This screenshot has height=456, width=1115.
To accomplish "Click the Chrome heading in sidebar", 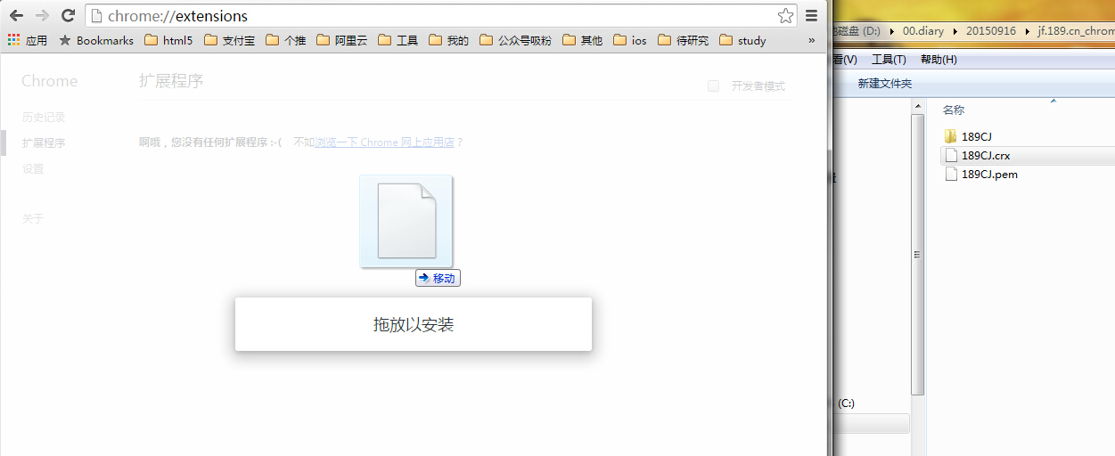I will [x=50, y=81].
